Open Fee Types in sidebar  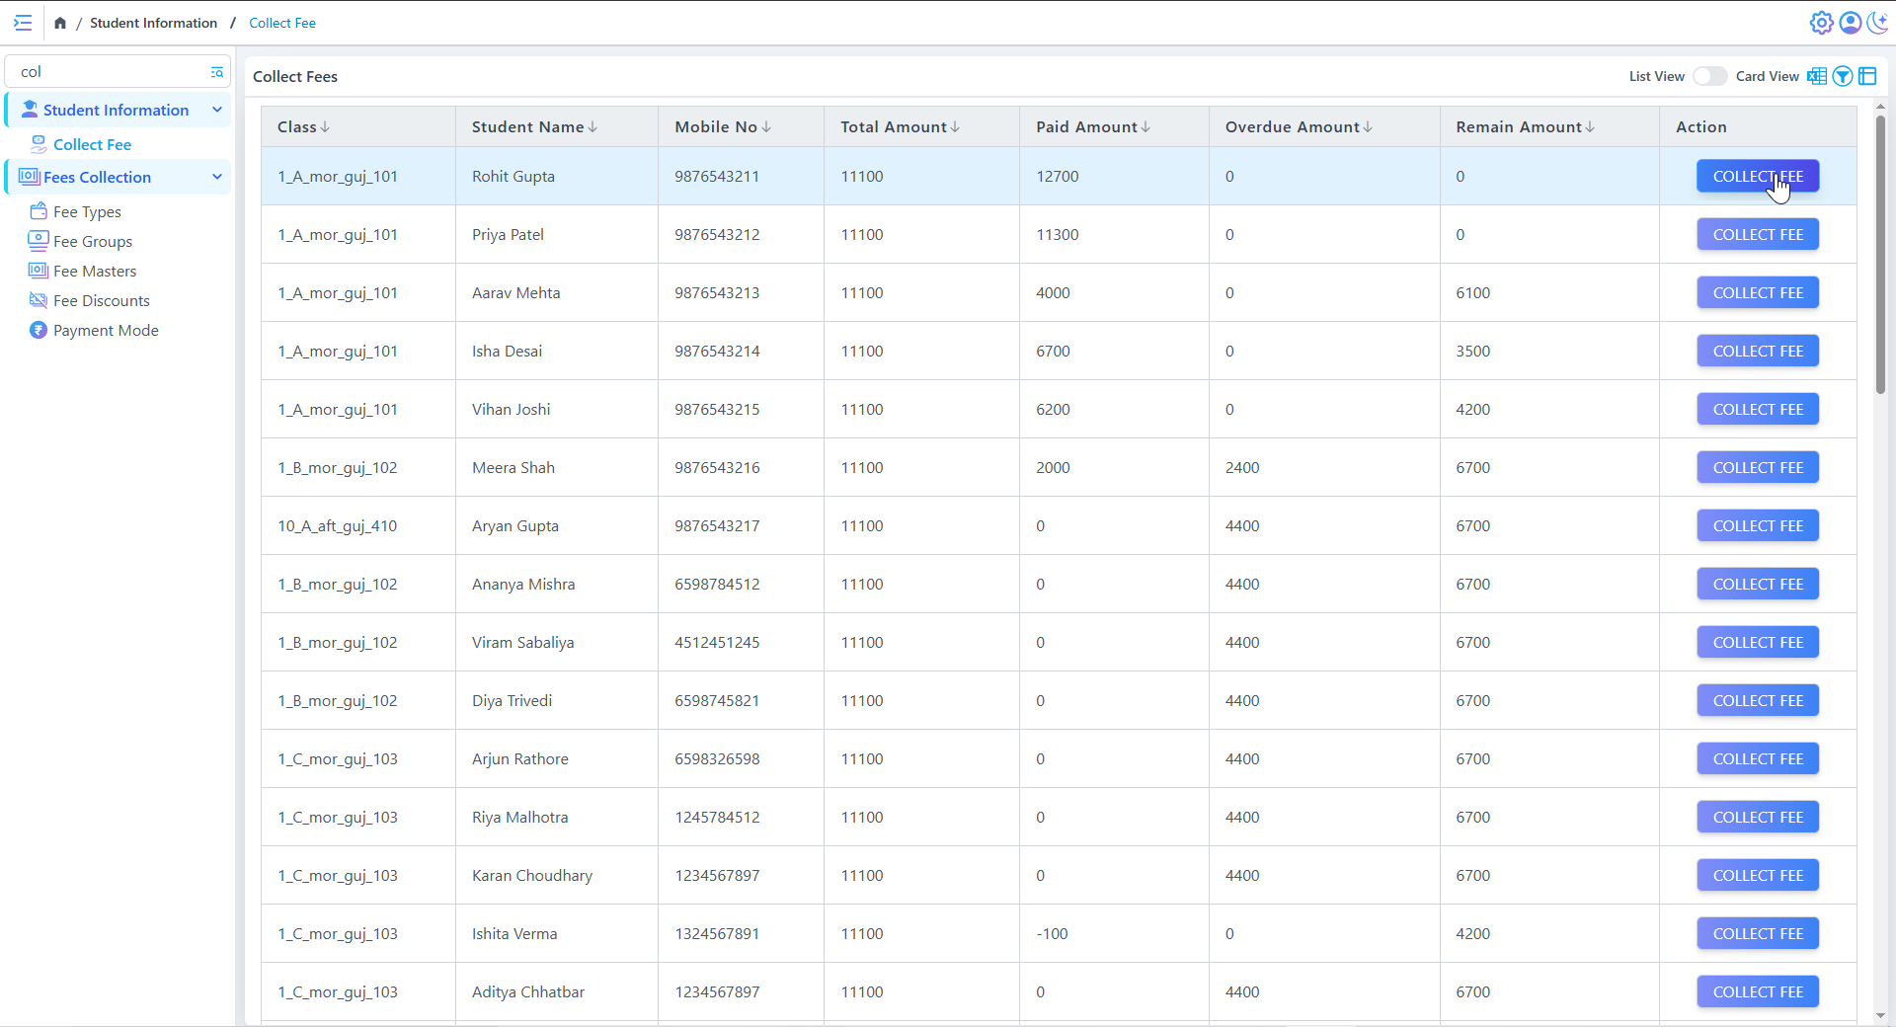click(x=87, y=211)
